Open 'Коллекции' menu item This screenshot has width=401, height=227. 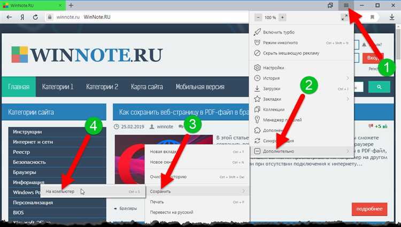pos(302,109)
